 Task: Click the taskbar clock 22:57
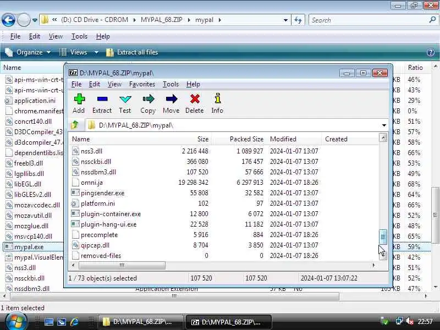[x=425, y=322]
